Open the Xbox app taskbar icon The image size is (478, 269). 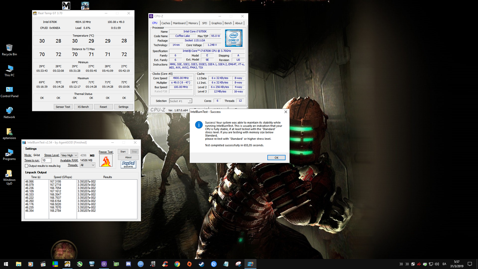(x=80, y=264)
